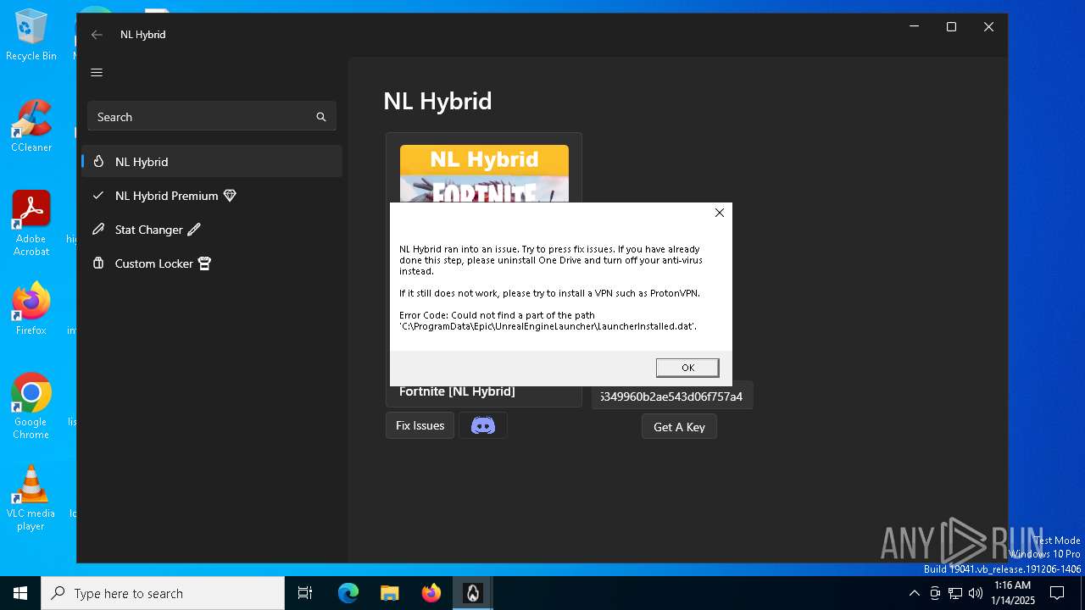Maximize the NL Hybrid window
This screenshot has width=1085, height=610.
pos(951,27)
